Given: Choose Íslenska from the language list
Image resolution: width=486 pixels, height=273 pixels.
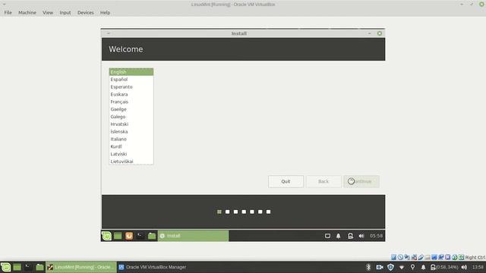Looking at the screenshot, I should [x=131, y=131].
